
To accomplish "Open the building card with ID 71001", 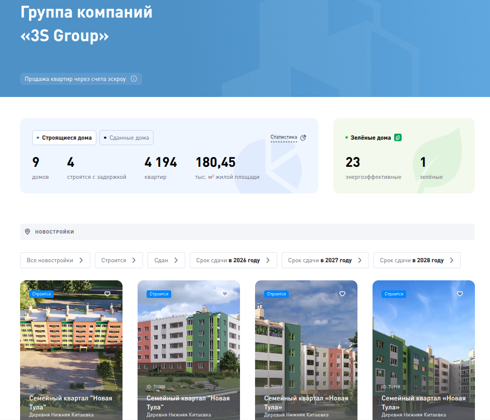I will [71, 350].
